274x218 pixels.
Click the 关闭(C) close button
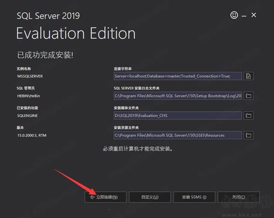[238, 197]
